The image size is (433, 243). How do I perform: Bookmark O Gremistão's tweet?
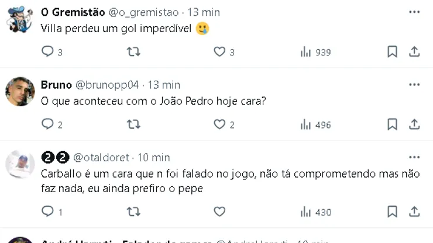click(x=392, y=52)
